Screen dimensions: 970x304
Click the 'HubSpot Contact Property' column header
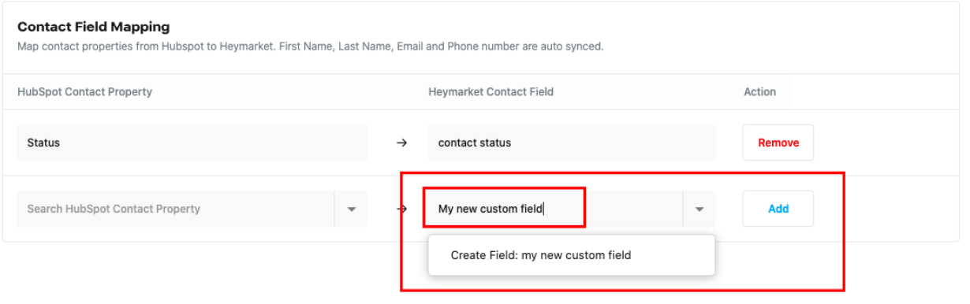tap(85, 91)
